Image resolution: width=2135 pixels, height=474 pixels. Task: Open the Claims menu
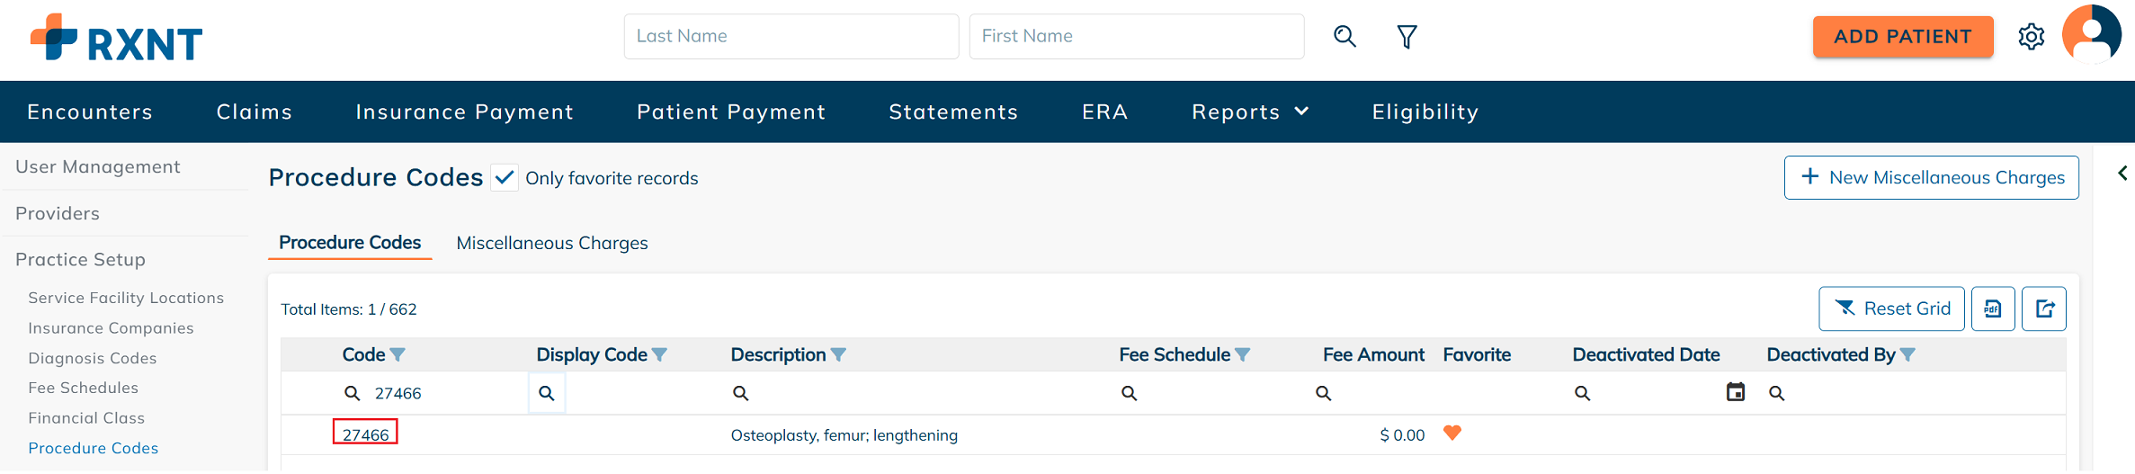point(255,112)
